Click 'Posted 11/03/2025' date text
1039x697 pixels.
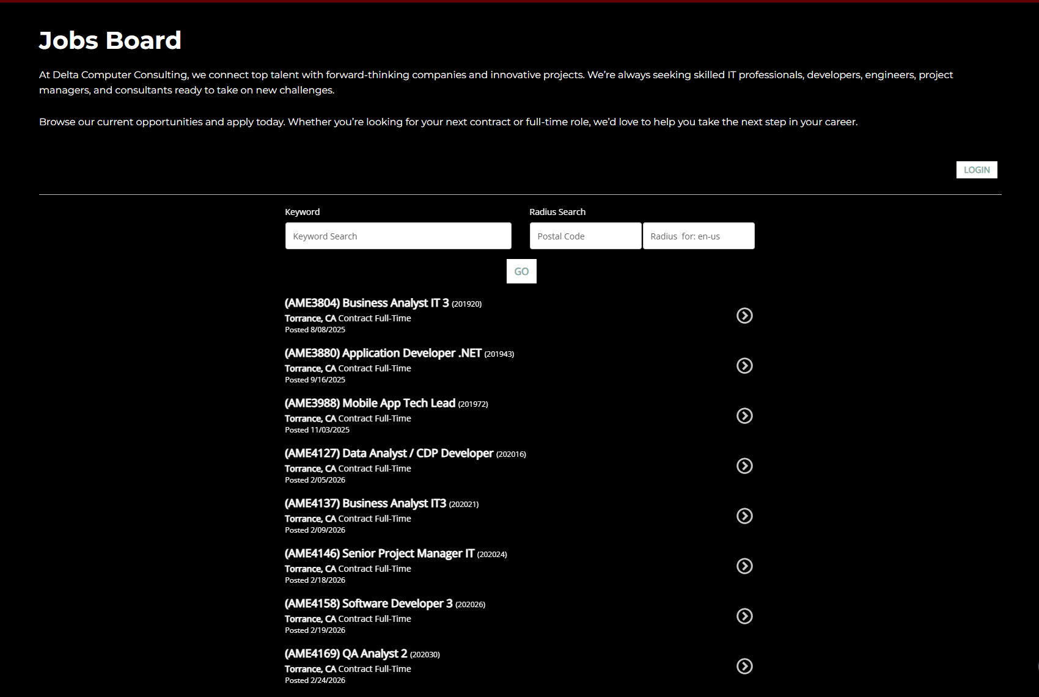tap(317, 430)
